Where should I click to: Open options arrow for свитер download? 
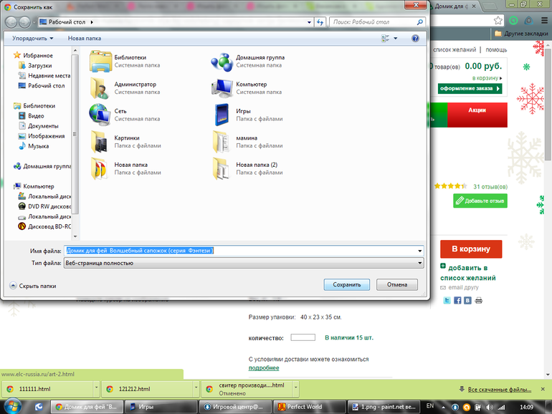coord(296,389)
